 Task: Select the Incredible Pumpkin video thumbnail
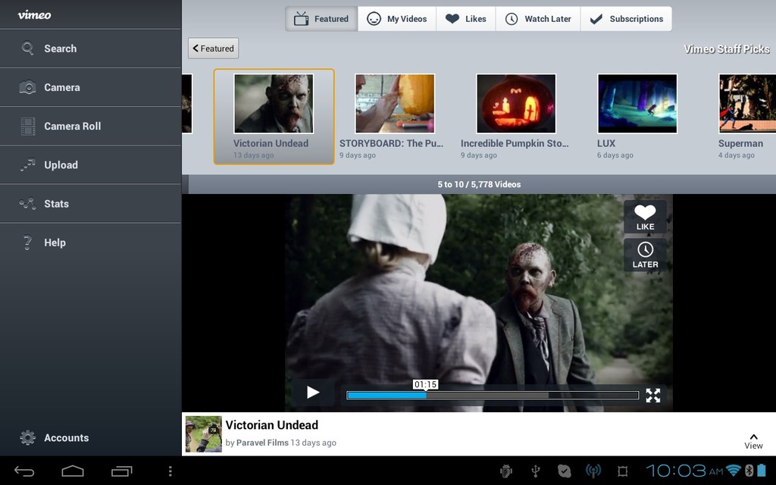(x=516, y=104)
